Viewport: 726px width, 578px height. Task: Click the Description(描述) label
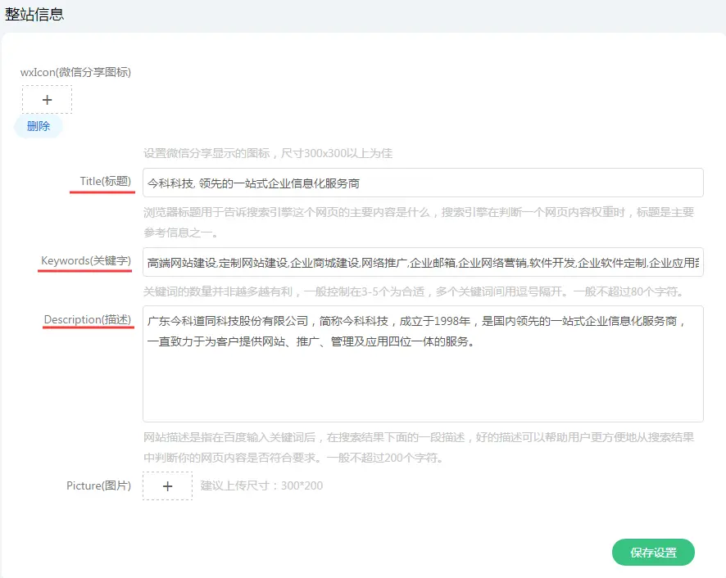tap(87, 319)
